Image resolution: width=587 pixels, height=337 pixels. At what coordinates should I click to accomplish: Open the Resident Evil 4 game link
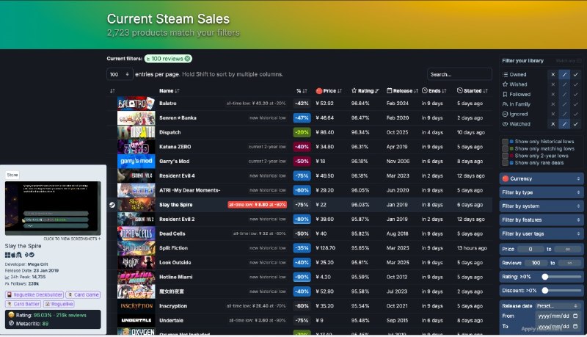click(x=177, y=175)
